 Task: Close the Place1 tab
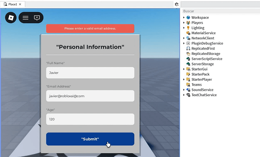(x=20, y=4)
